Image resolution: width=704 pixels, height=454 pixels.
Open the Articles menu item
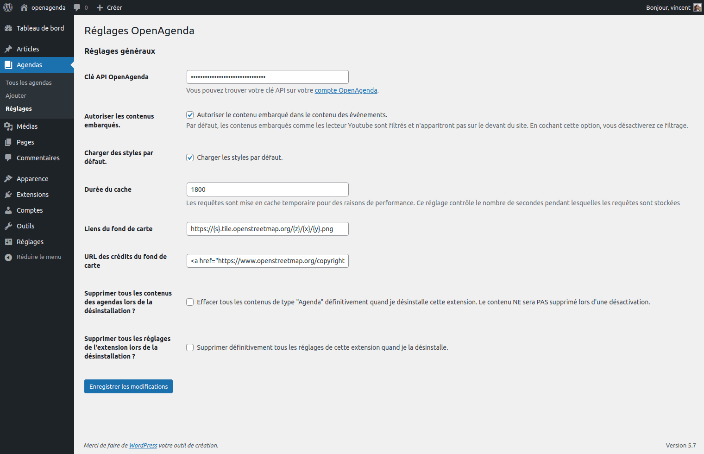click(37, 49)
